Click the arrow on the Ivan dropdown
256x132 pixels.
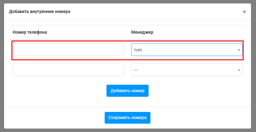coord(239,50)
